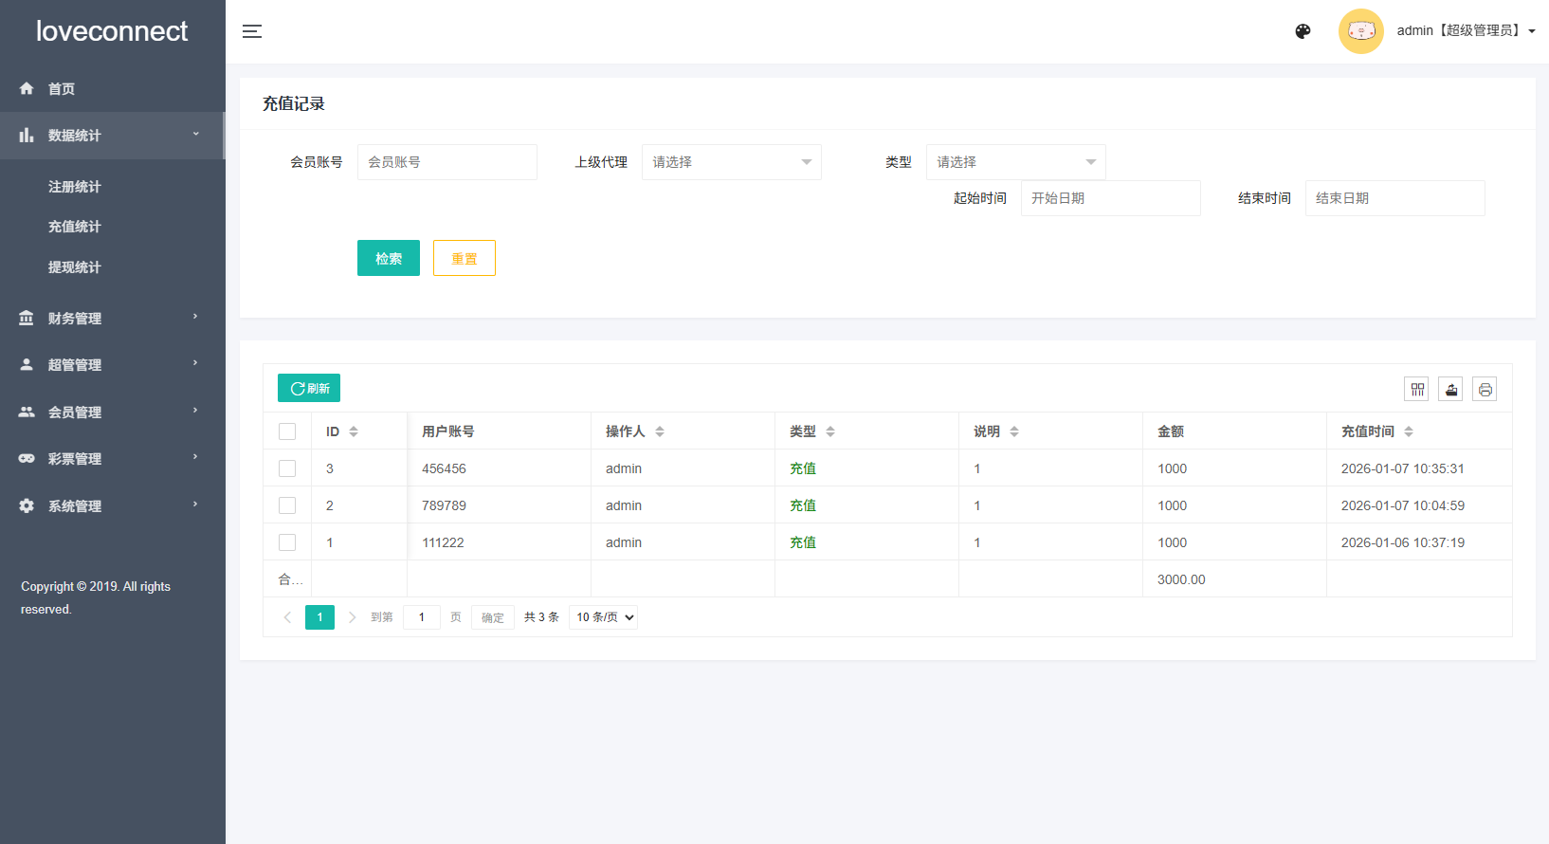Collapse the sidebar with the hamburger icon
This screenshot has height=844, width=1549.
click(252, 31)
